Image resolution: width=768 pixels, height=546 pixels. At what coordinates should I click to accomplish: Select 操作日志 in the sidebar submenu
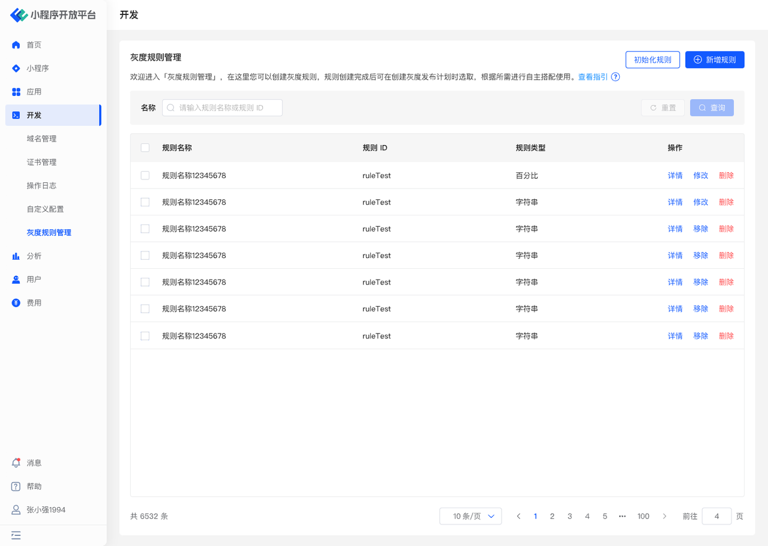41,185
